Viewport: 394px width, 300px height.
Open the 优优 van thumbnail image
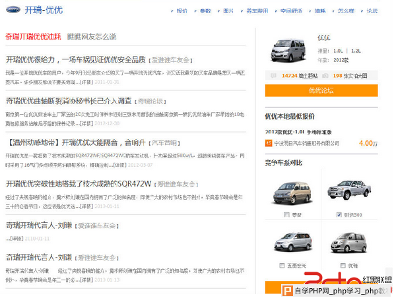click(288, 50)
